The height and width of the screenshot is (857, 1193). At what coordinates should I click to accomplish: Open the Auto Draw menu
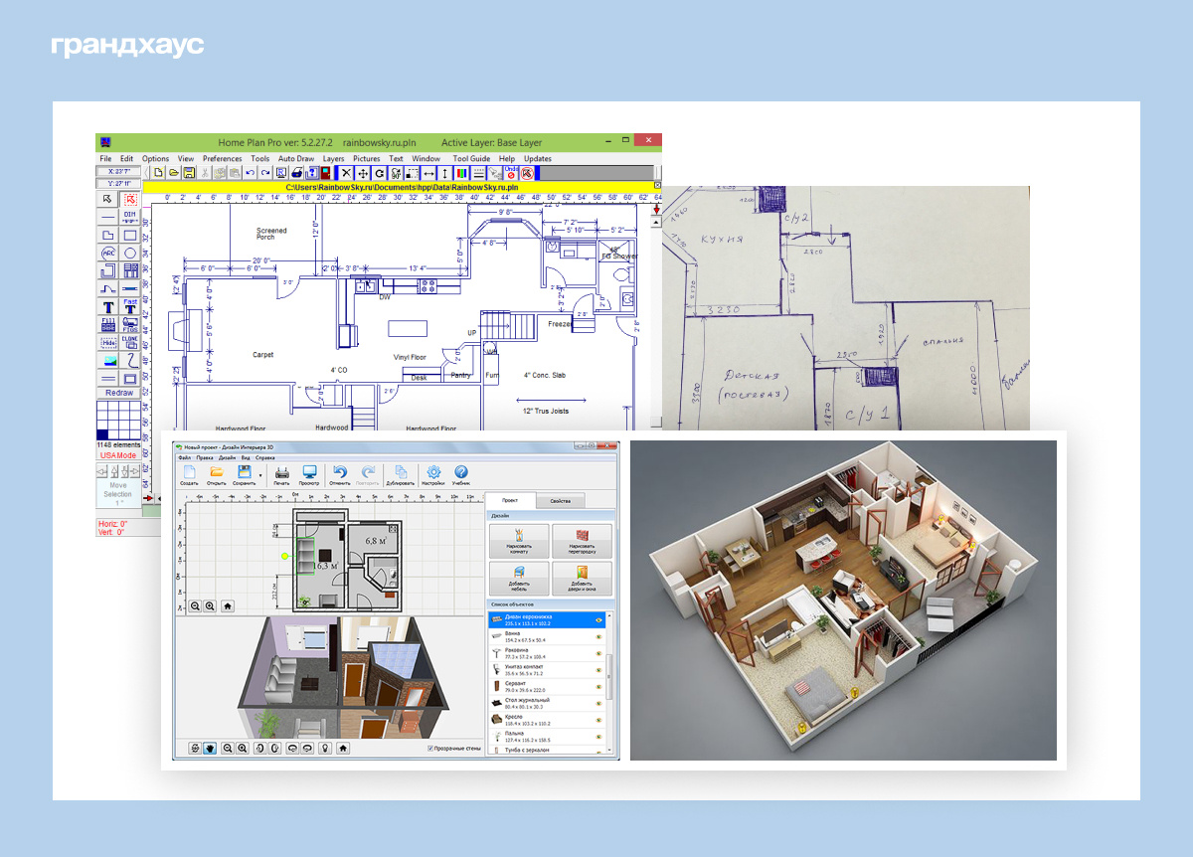pos(295,159)
